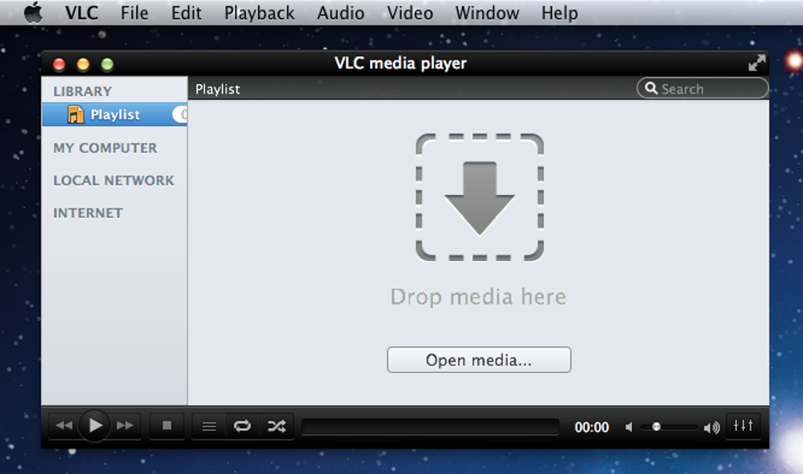Screen dimensions: 803x474
Task: Click the Open media... button
Action: point(479,360)
